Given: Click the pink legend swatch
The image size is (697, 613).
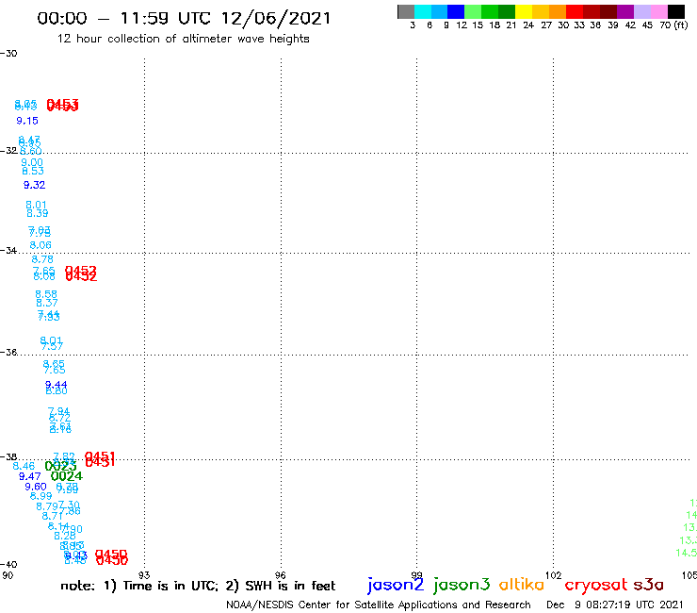Looking at the screenshot, I should point(659,11).
